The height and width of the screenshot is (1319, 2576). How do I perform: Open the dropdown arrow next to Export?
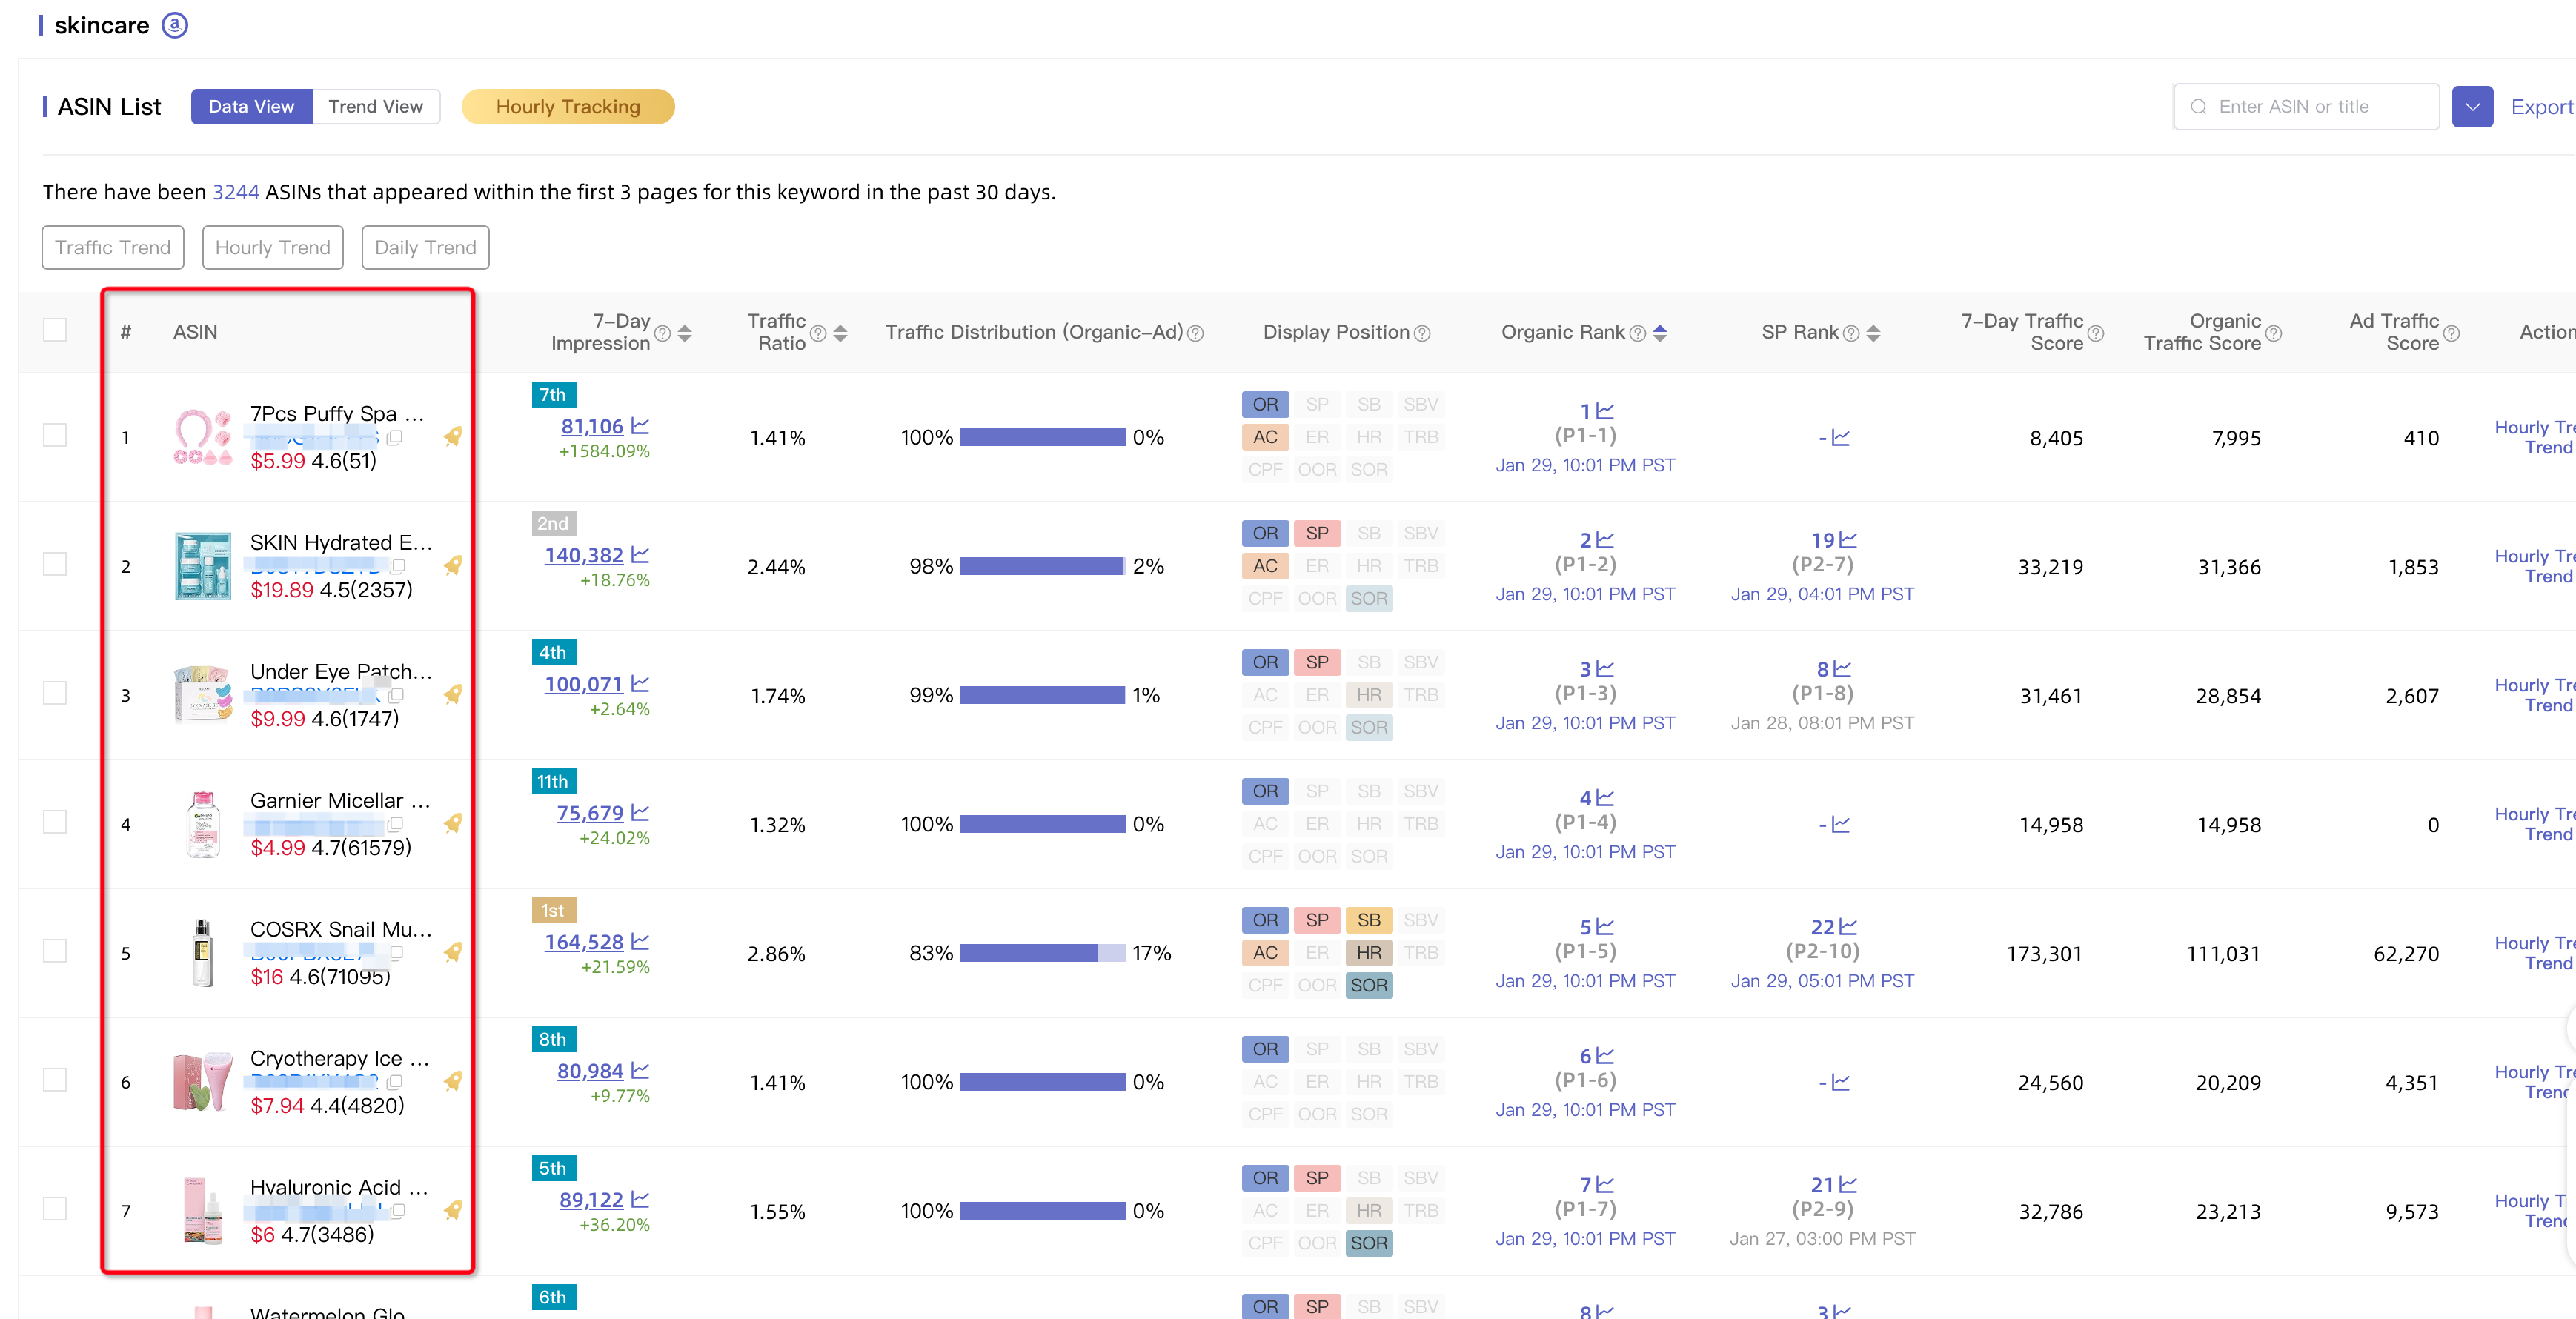click(x=2472, y=107)
